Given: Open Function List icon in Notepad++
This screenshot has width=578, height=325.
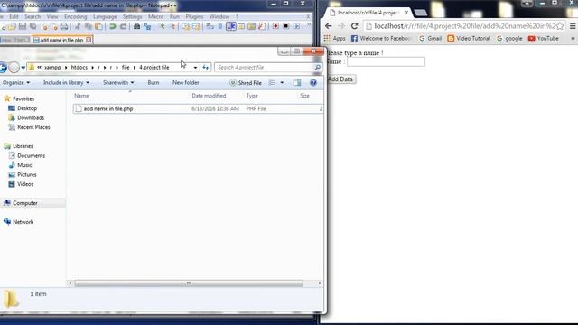Looking at the screenshot, I should pos(262,26).
